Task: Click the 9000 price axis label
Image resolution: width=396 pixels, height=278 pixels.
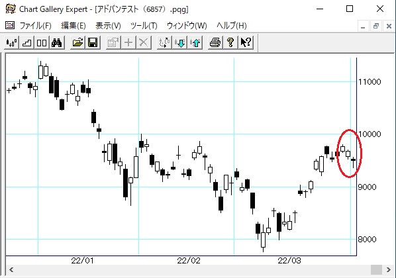Action: click(x=367, y=187)
